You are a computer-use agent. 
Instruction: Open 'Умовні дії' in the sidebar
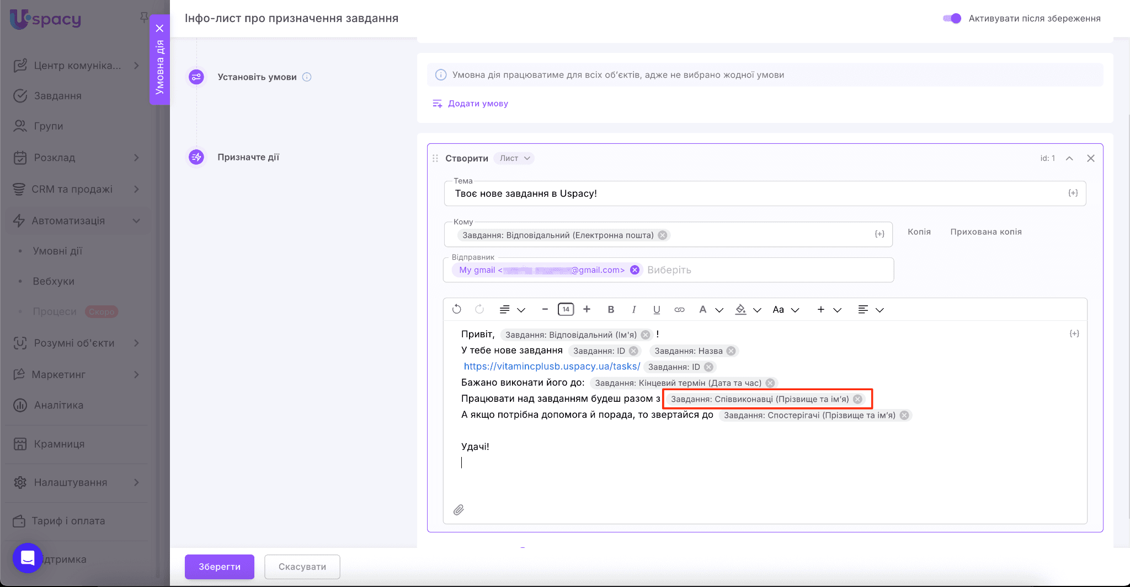click(57, 251)
